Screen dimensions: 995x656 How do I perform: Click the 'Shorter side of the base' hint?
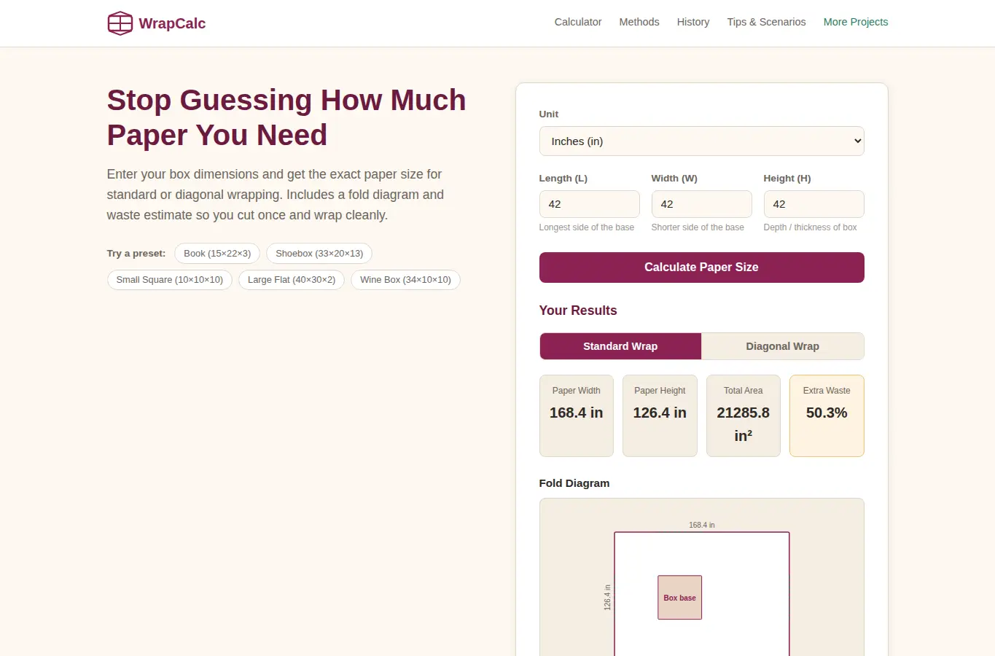698,227
